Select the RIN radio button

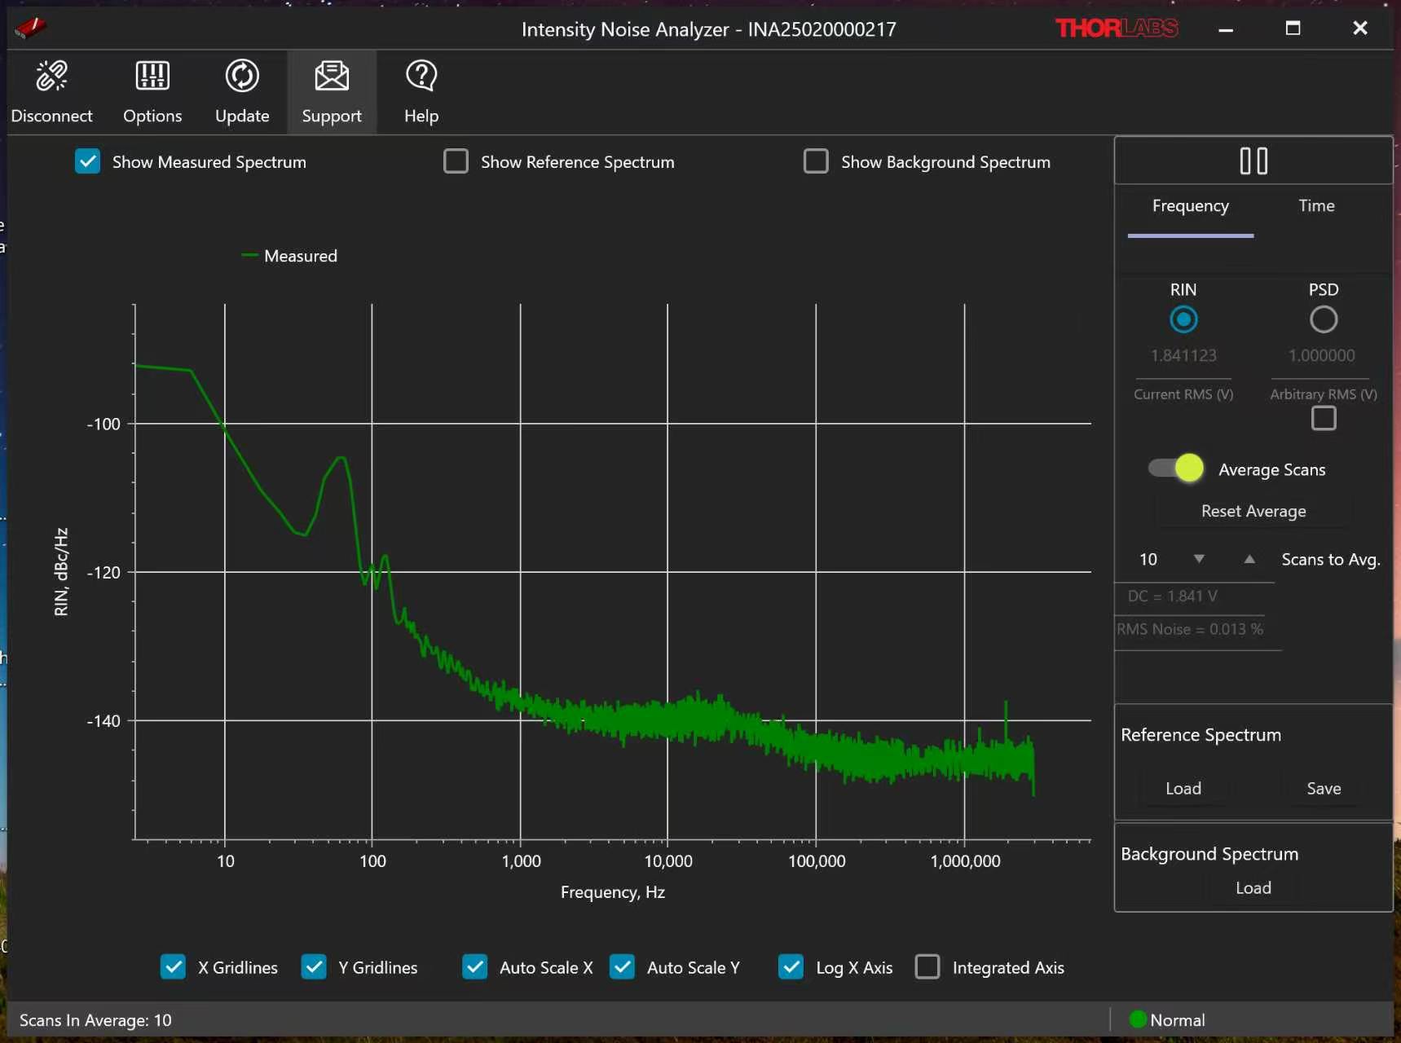1183,319
